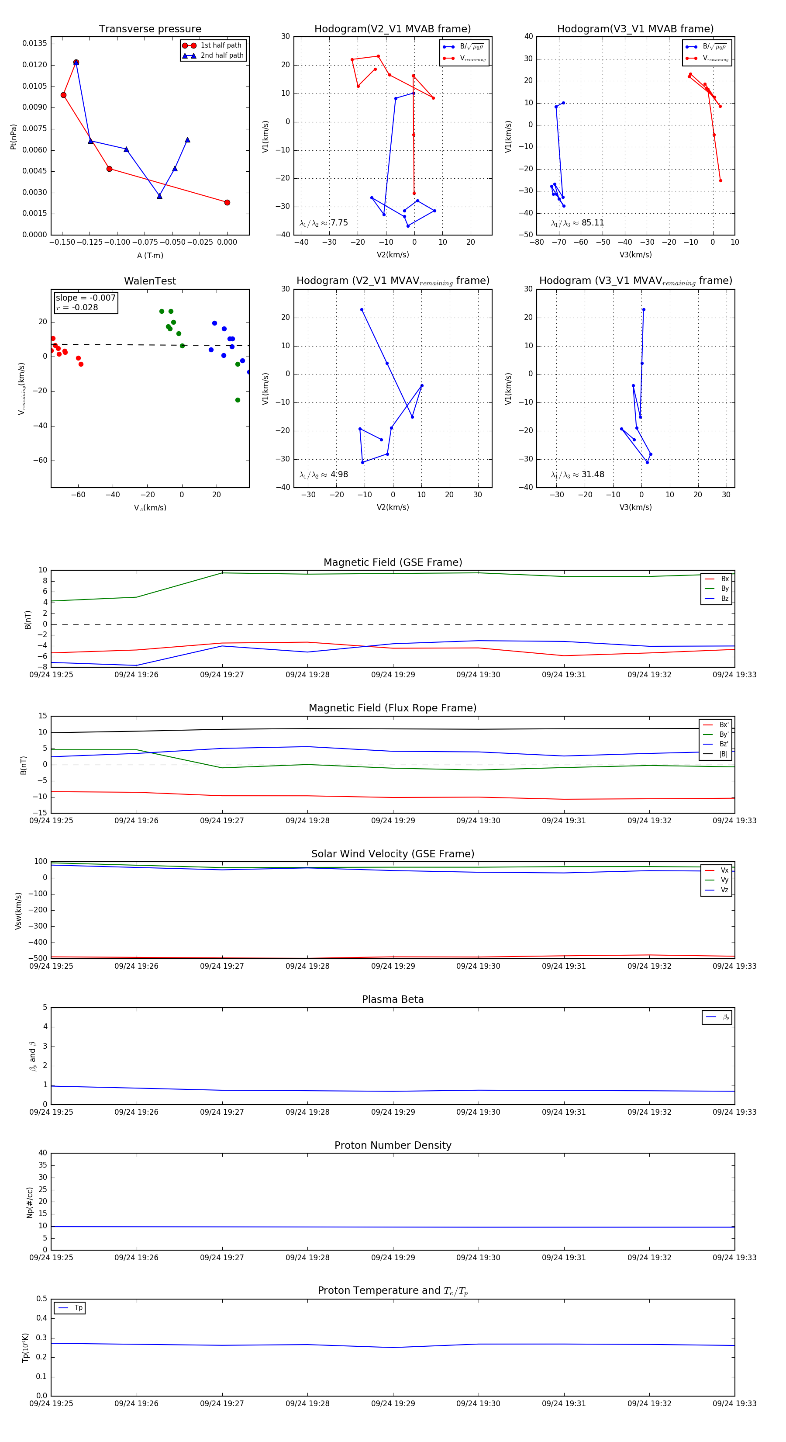Image resolution: width=786 pixels, height=1442 pixels.
Task: Click the 'WalenTest' plot title
Action: 150,281
